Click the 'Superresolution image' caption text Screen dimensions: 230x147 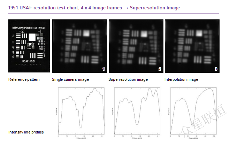pos(128,80)
